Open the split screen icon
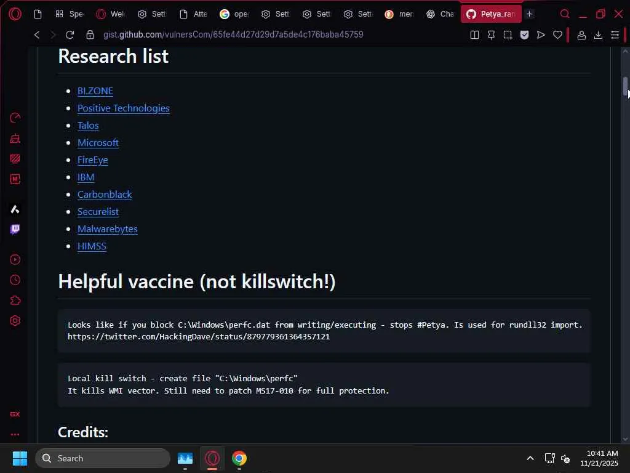The width and height of the screenshot is (630, 473). pos(474,35)
